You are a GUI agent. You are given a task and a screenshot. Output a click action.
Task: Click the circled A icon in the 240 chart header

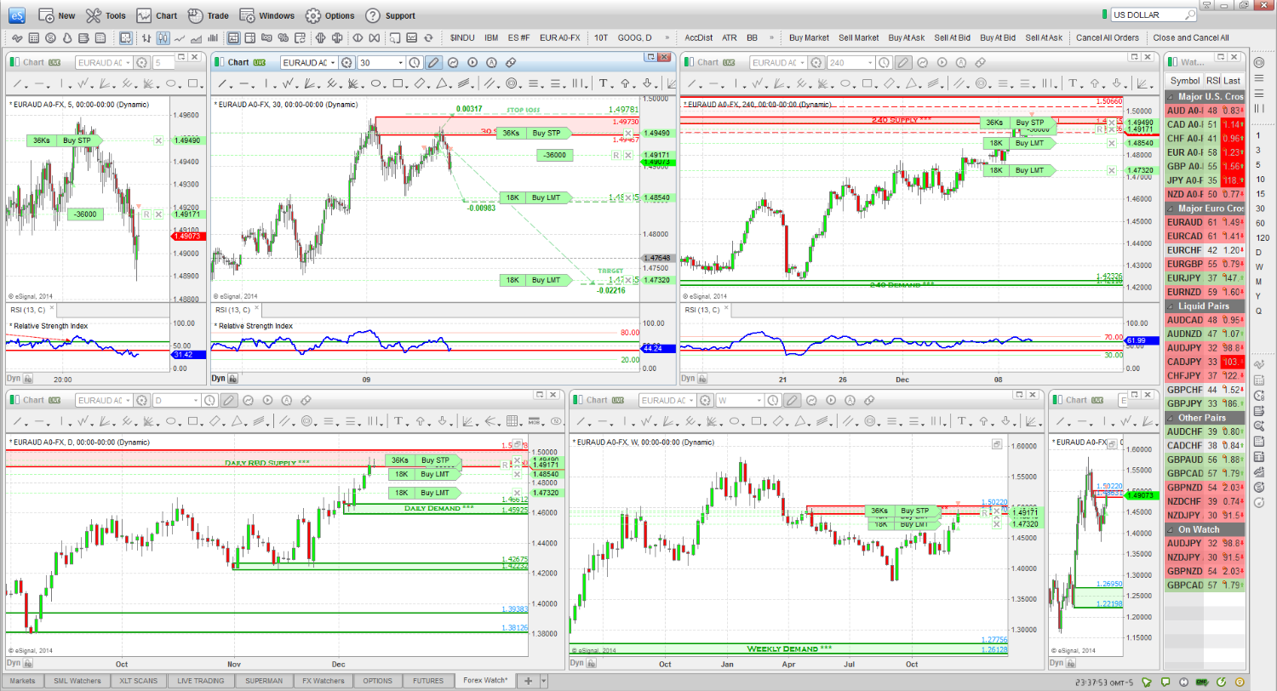960,62
